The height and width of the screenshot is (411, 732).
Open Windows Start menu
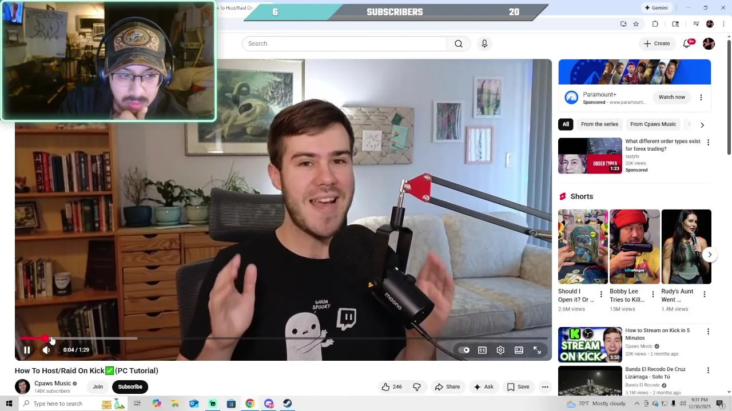click(9, 404)
